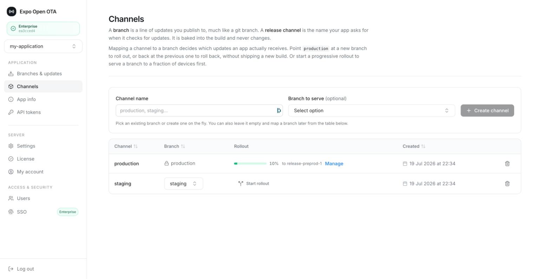
Task: Sort table by Created column
Action: point(414,146)
